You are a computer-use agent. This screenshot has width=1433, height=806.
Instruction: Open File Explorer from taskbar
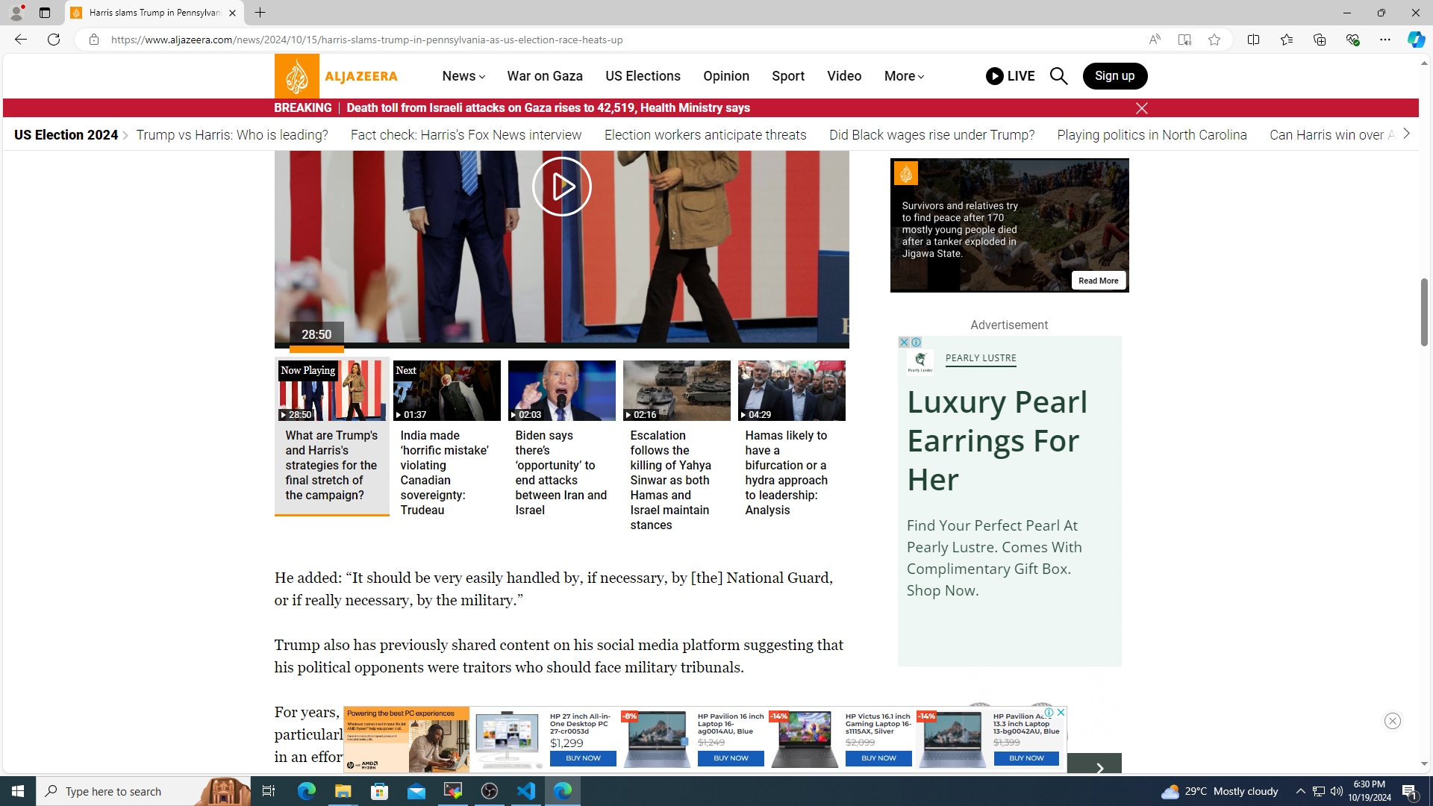point(343,791)
